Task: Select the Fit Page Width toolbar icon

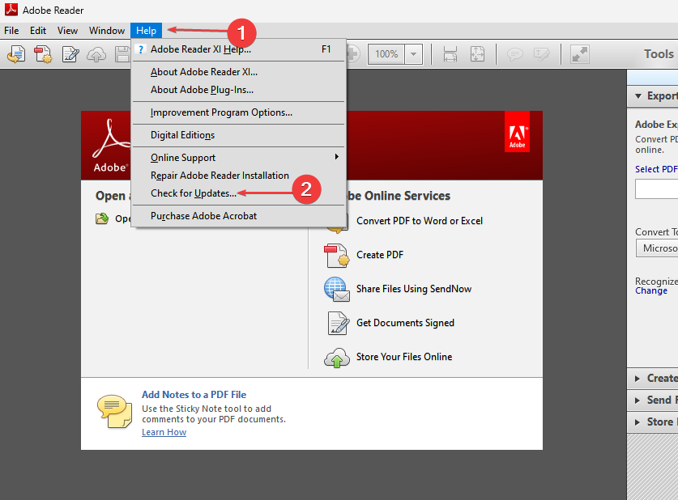Action: click(450, 54)
